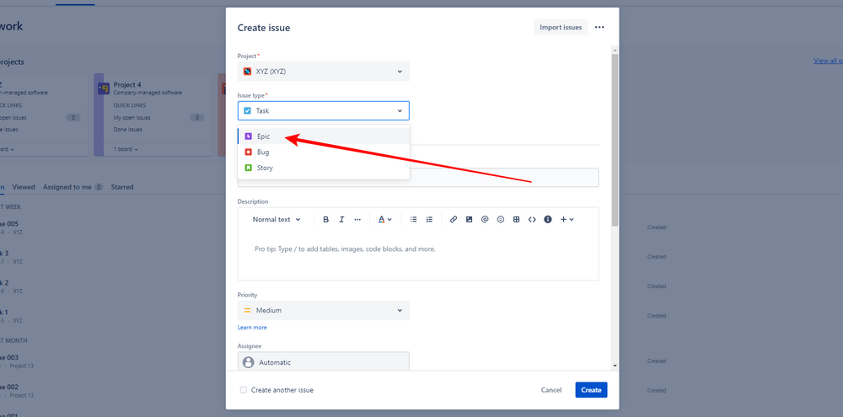Open Normal text style dropdown
Image resolution: width=843 pixels, height=417 pixels.
coord(277,219)
